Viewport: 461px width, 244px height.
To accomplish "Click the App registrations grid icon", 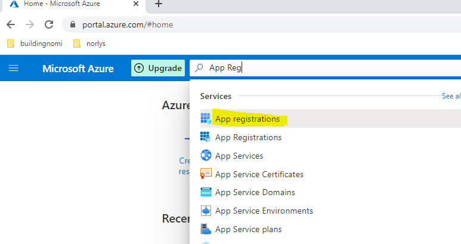I will pos(206,119).
